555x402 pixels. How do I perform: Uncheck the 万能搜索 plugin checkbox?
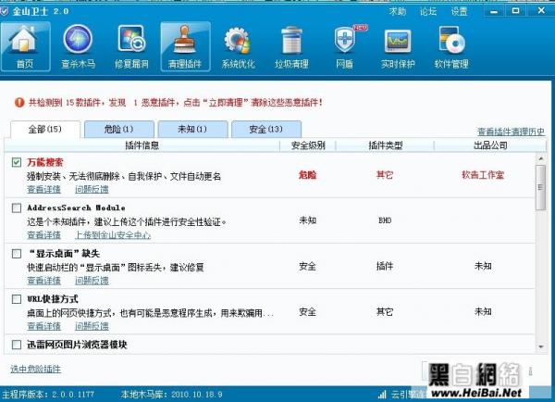tap(17, 162)
